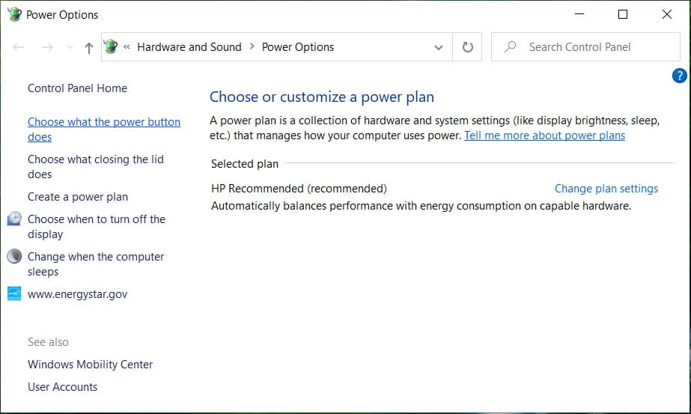This screenshot has height=414, width=691.
Task: Click the display icon beside turn off display
Action: 14,219
